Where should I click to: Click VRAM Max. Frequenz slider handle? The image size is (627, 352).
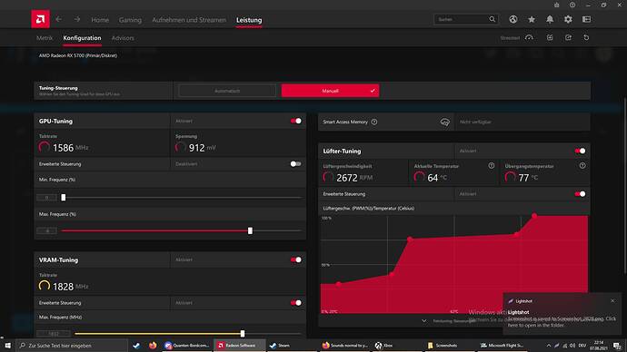pyautogui.click(x=243, y=334)
